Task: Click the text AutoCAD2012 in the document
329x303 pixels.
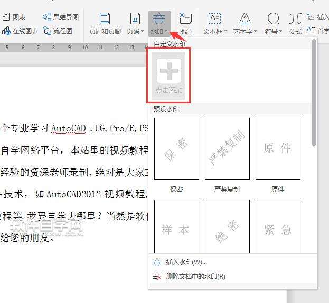Action: pos(73,194)
